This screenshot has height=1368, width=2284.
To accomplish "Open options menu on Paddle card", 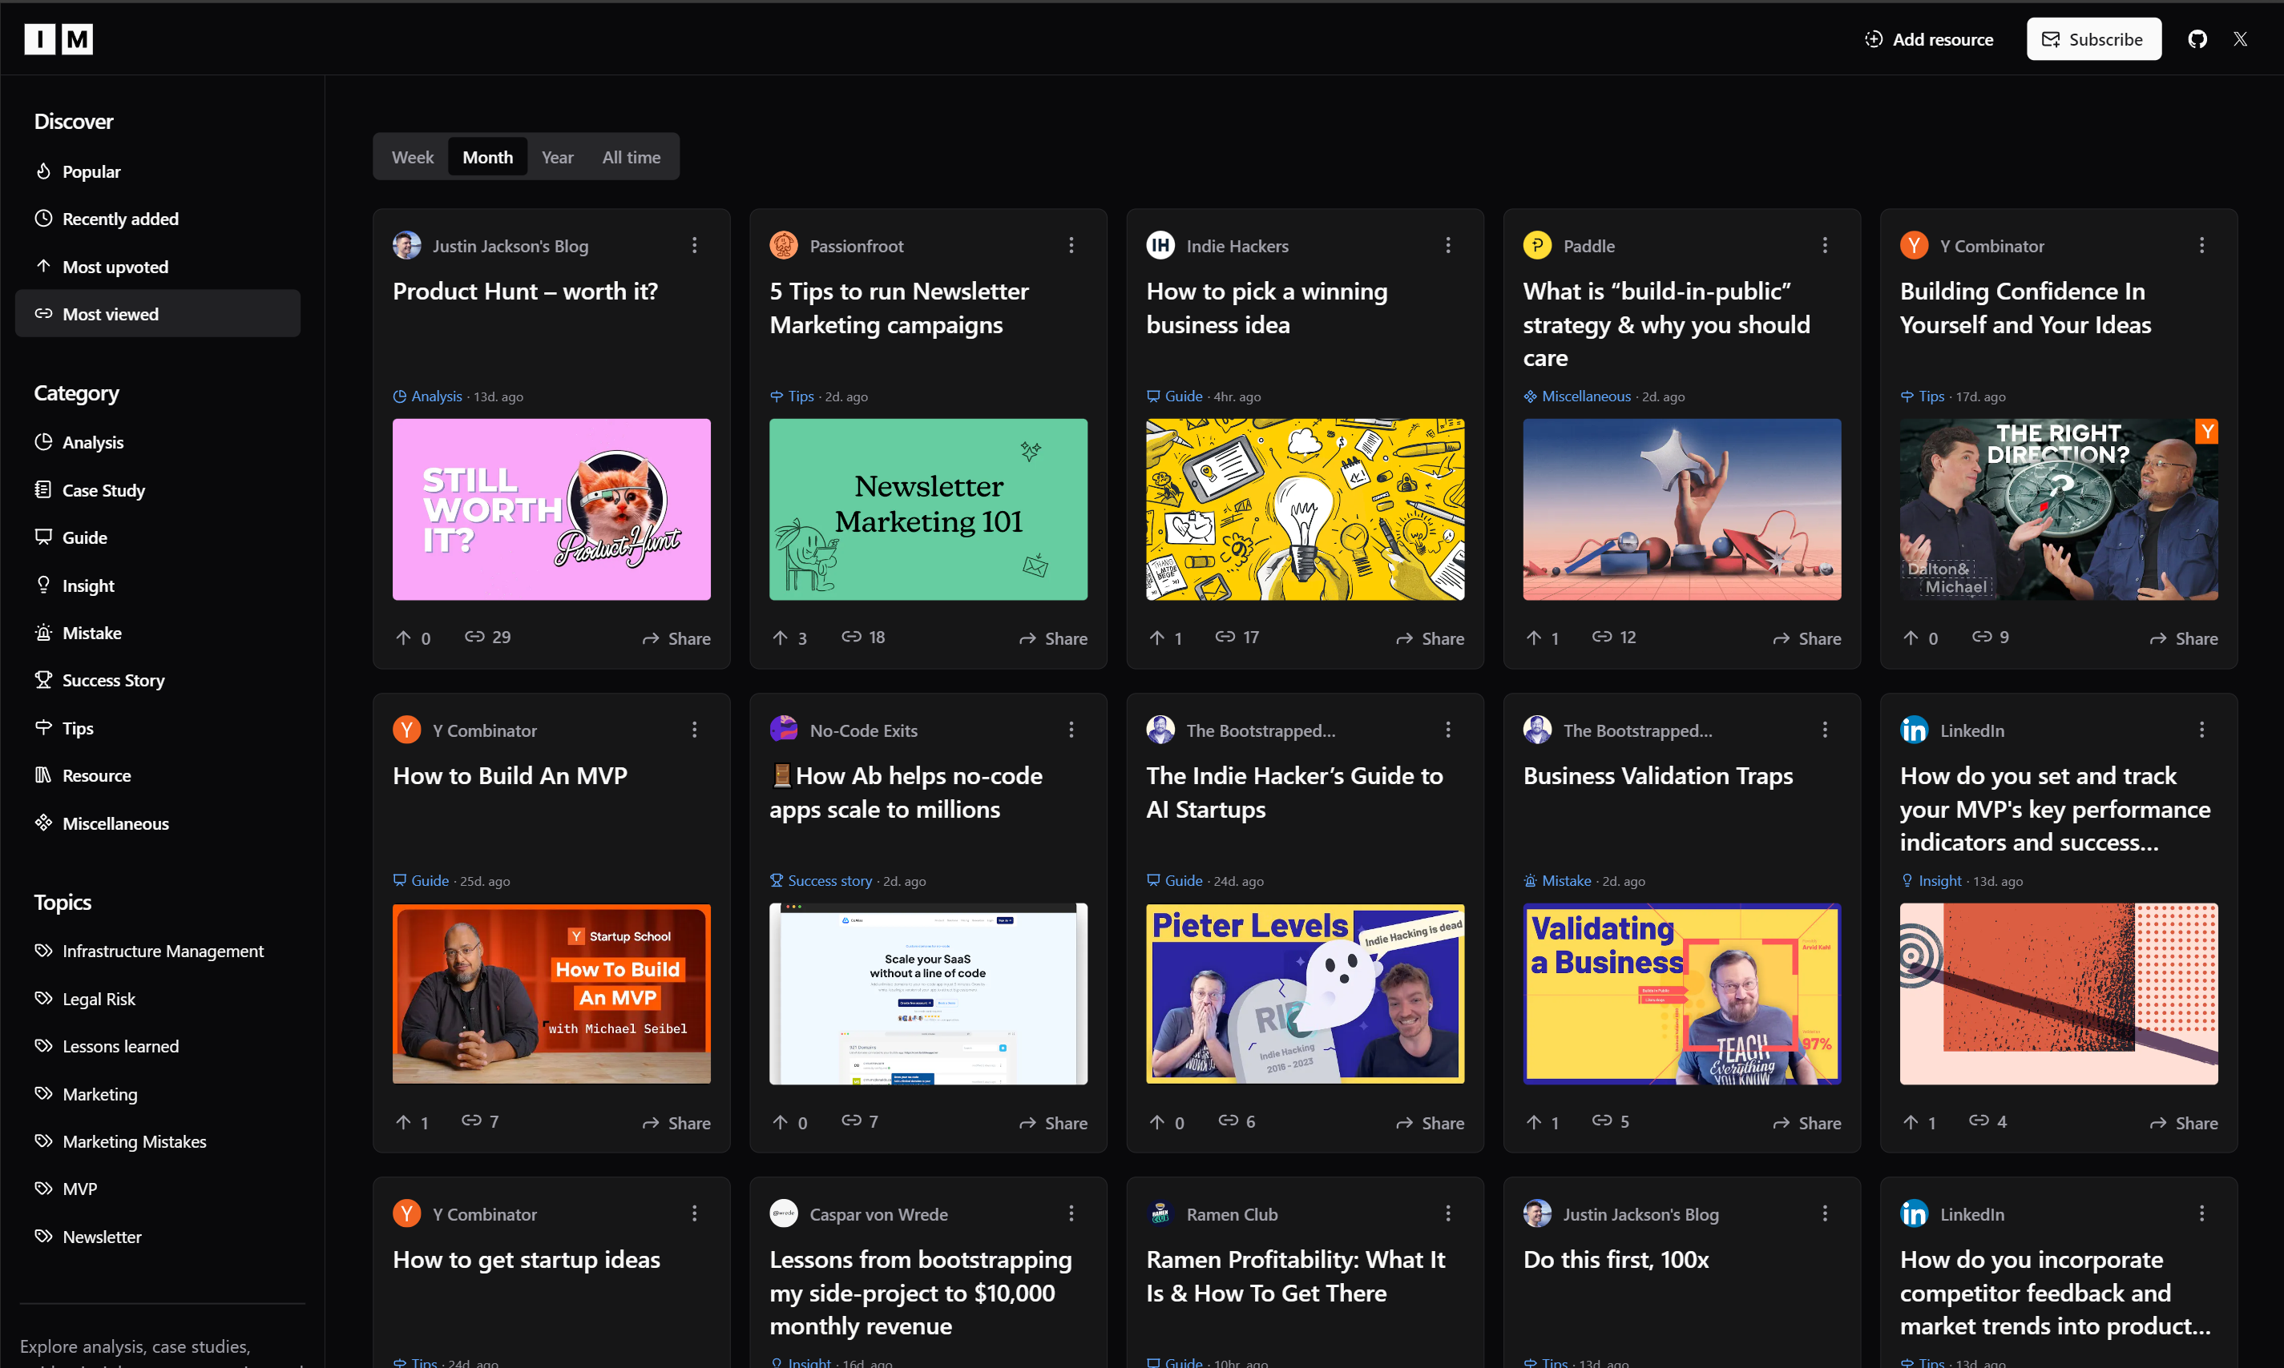I will click(1825, 245).
